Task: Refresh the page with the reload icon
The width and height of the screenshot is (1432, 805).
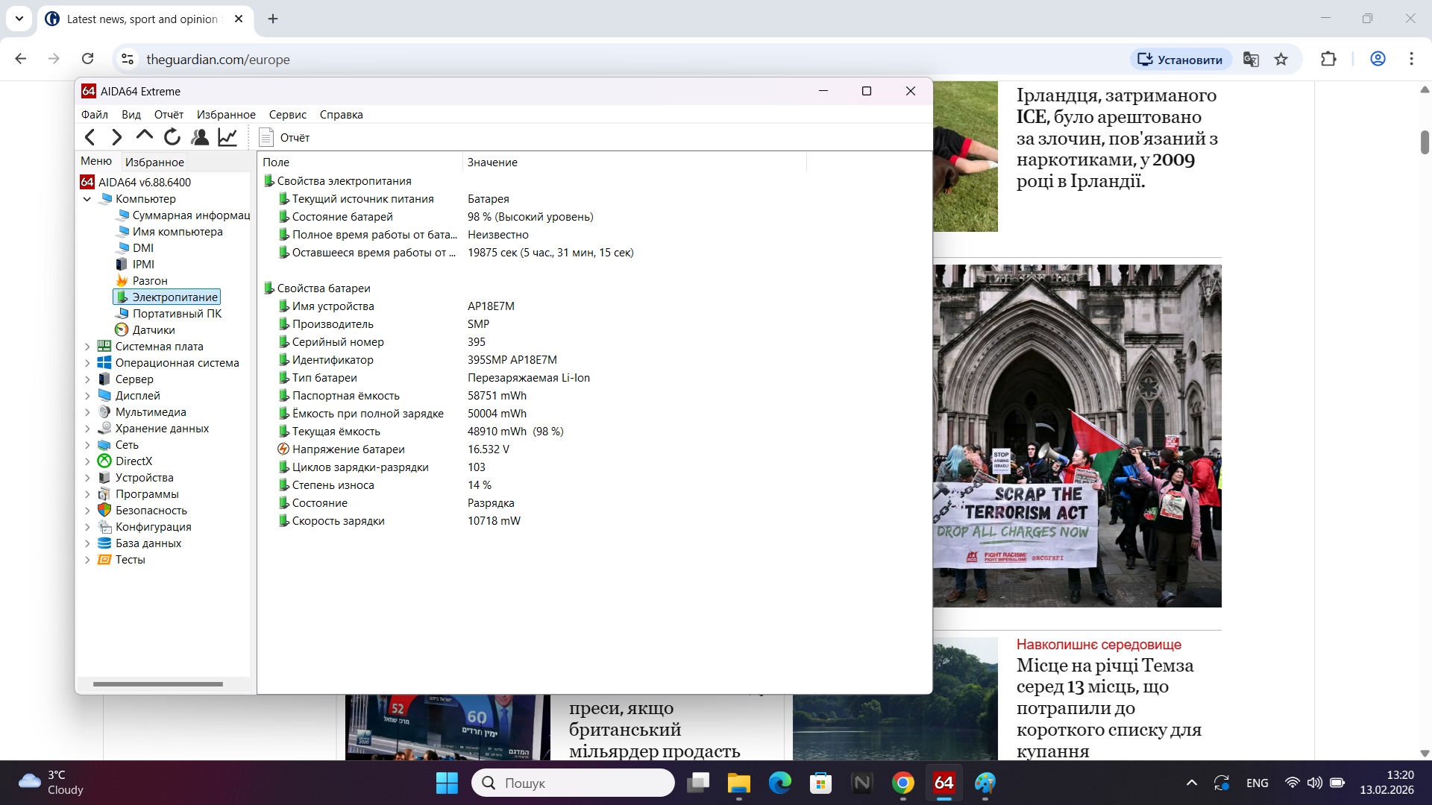Action: tap(172, 136)
